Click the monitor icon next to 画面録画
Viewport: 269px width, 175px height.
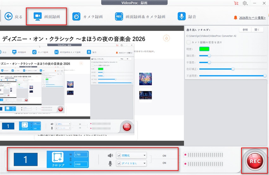click(x=38, y=17)
